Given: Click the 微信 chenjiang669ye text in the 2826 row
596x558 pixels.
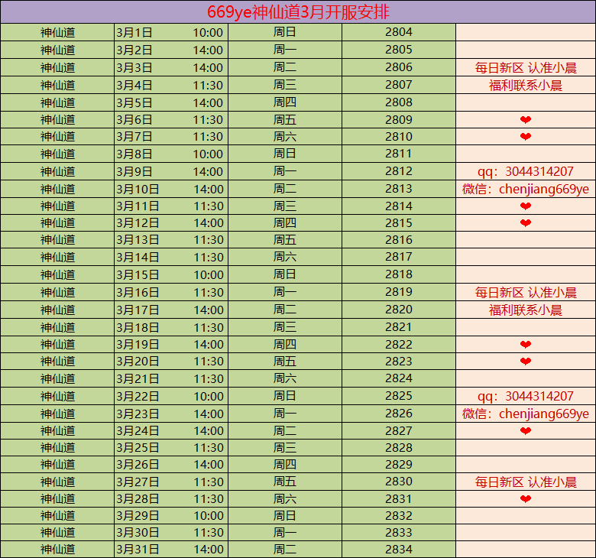Looking at the screenshot, I should click(526, 414).
